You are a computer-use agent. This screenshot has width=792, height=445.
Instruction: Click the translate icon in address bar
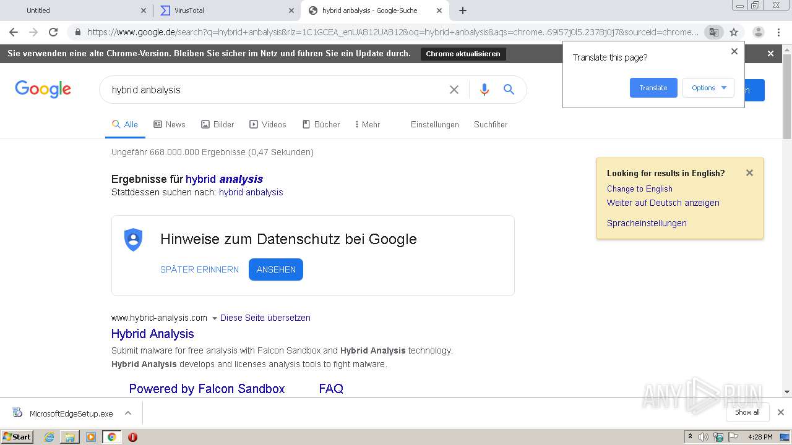[x=714, y=32]
